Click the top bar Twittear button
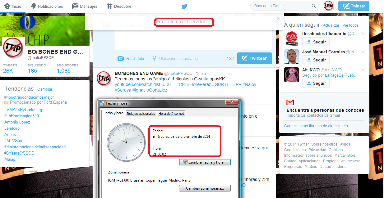The width and height of the screenshot is (384, 198). click(x=354, y=6)
